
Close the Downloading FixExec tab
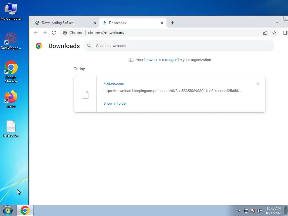[94, 23]
